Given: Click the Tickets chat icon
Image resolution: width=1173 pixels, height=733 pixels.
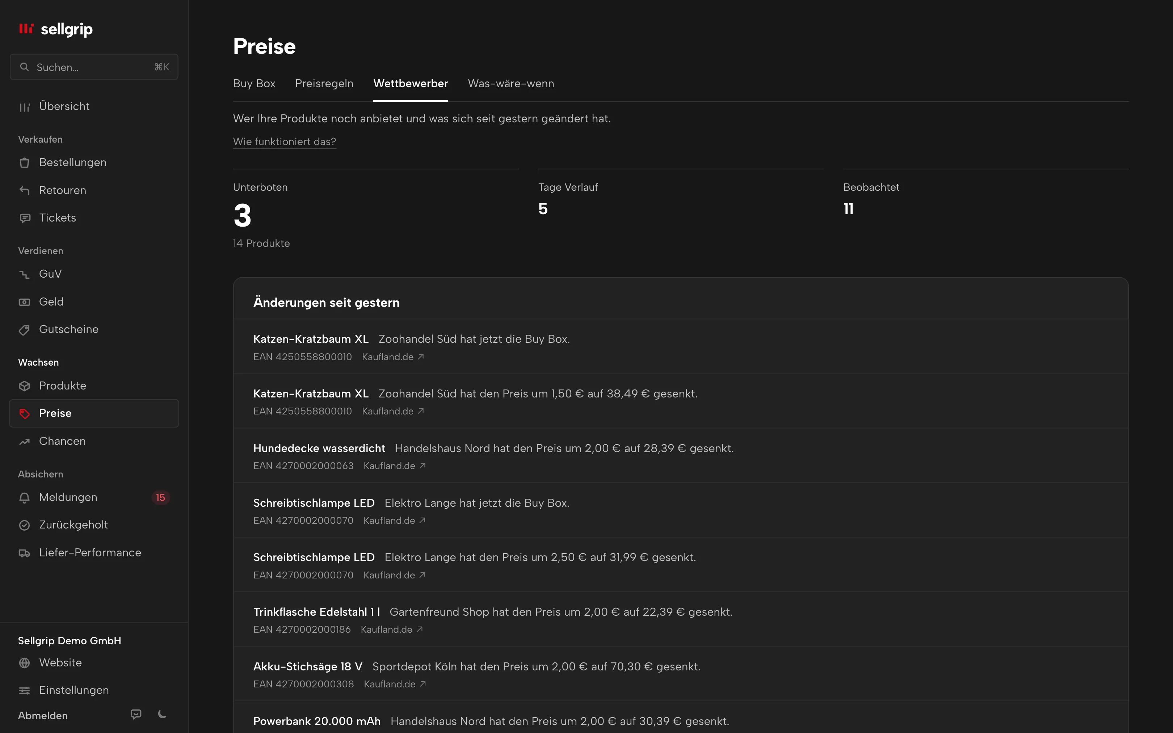Looking at the screenshot, I should click(24, 218).
